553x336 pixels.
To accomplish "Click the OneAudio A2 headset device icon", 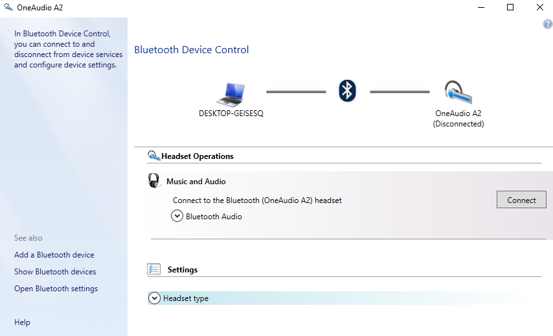I will [x=458, y=92].
